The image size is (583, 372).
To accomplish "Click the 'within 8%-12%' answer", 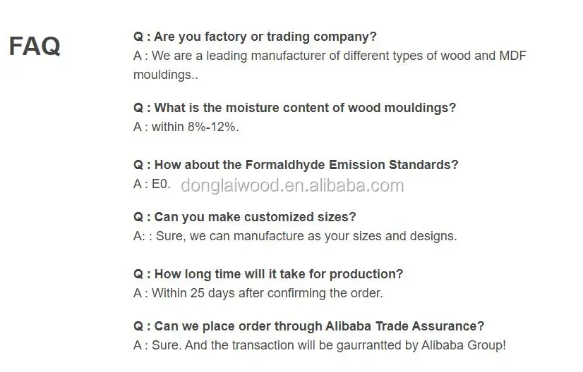I will [186, 127].
